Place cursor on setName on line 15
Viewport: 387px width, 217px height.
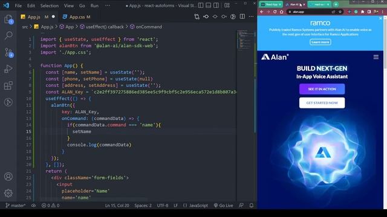coord(82,131)
